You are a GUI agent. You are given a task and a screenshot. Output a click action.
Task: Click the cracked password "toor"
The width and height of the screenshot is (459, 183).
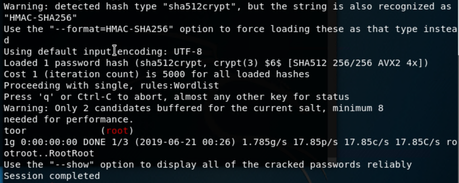15,131
